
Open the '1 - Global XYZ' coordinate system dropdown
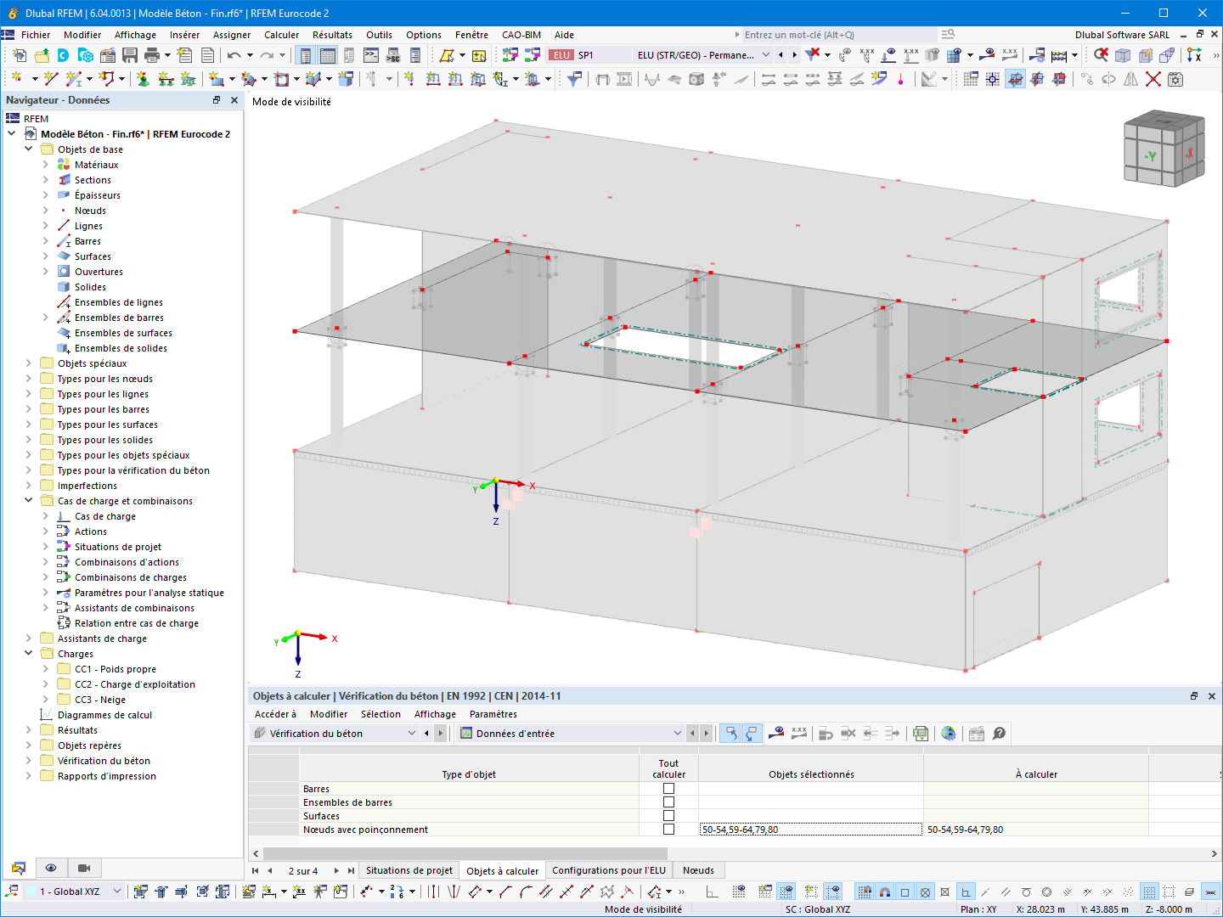pyautogui.click(x=117, y=892)
